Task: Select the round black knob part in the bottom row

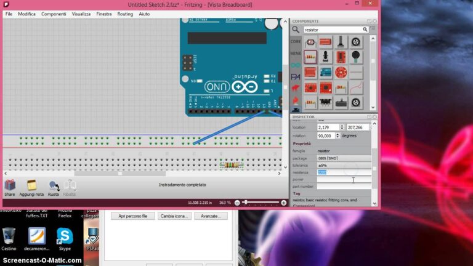Action: (355, 103)
